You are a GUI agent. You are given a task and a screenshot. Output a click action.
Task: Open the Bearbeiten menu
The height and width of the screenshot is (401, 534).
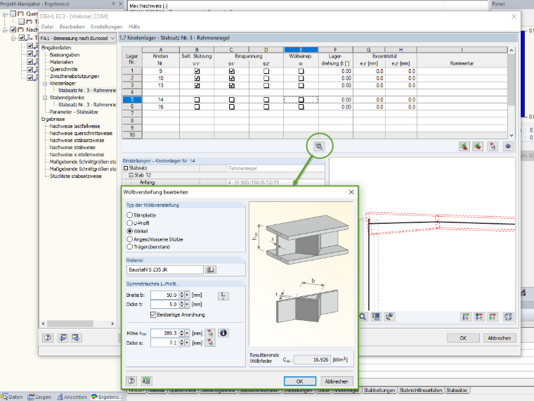coord(72,27)
